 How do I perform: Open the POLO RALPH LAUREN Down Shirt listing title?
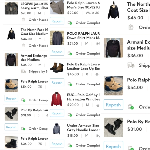click(83, 36)
